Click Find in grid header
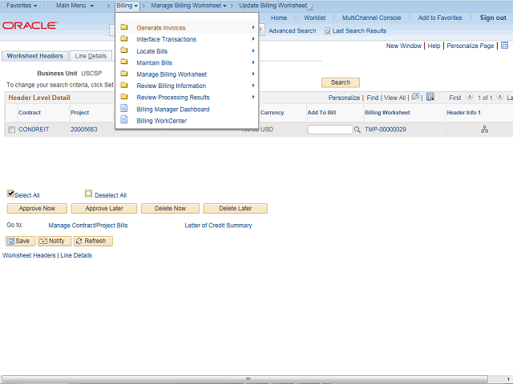 tap(372, 98)
